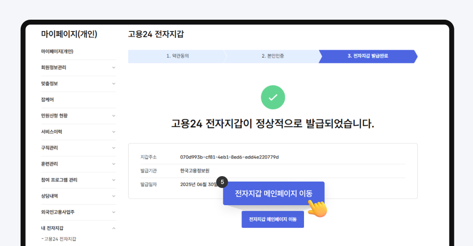Select the 참여 프로그램 관리 menu label

(x=59, y=180)
